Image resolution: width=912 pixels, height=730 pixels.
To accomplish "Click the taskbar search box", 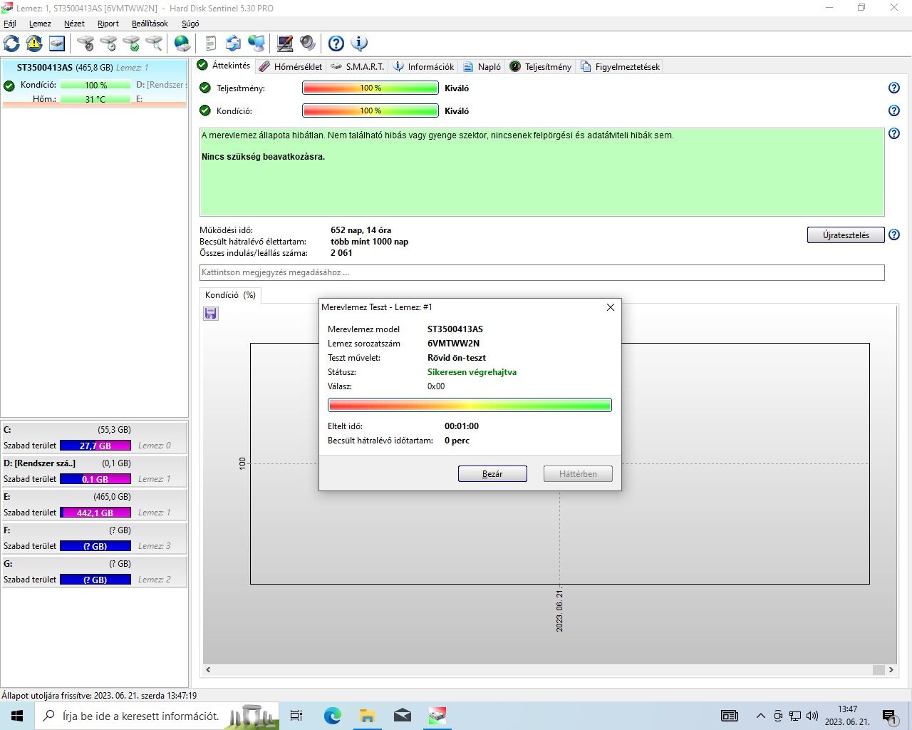I will (157, 716).
